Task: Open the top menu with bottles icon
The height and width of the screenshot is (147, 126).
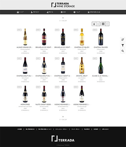Action: 20,12
